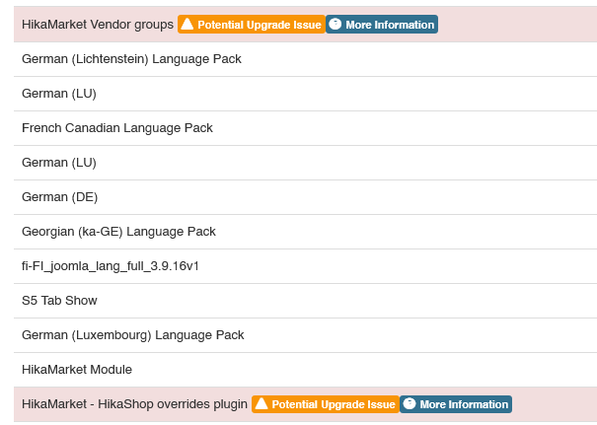
Task: Open More Information for HikaShop overrides plugin
Action: 456,404
